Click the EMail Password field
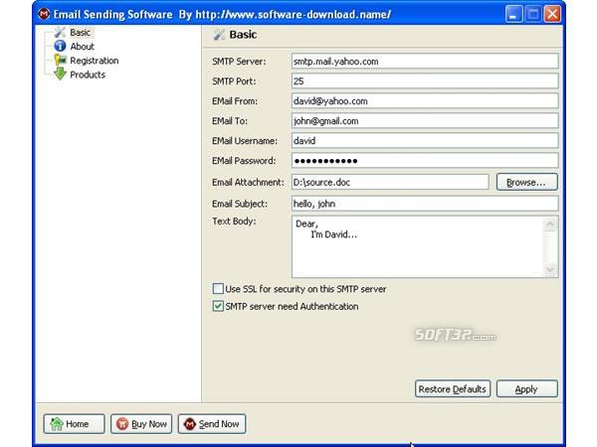This screenshot has width=597, height=447. click(x=425, y=160)
